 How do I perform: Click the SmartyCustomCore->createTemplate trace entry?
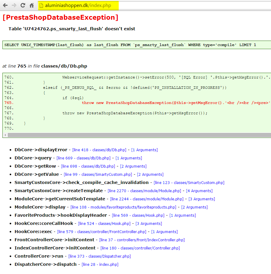[59, 191]
